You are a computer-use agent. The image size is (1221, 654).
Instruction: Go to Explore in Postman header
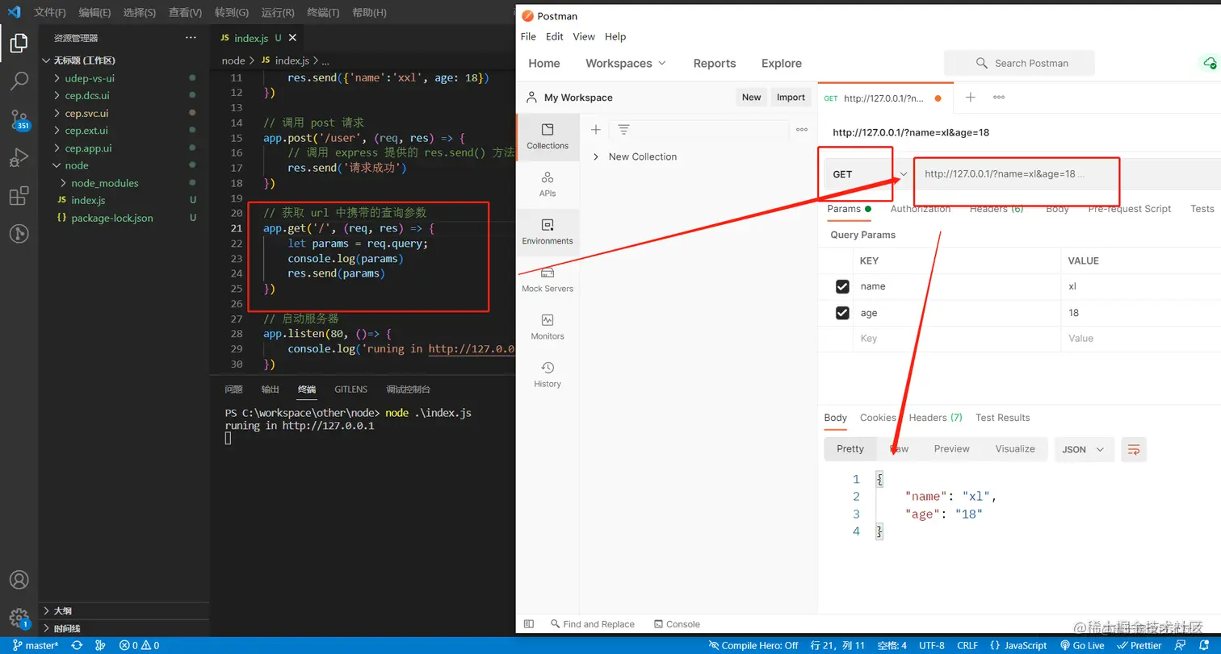pos(782,63)
